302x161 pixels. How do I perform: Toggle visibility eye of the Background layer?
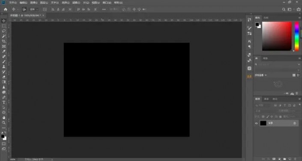coord(256,123)
